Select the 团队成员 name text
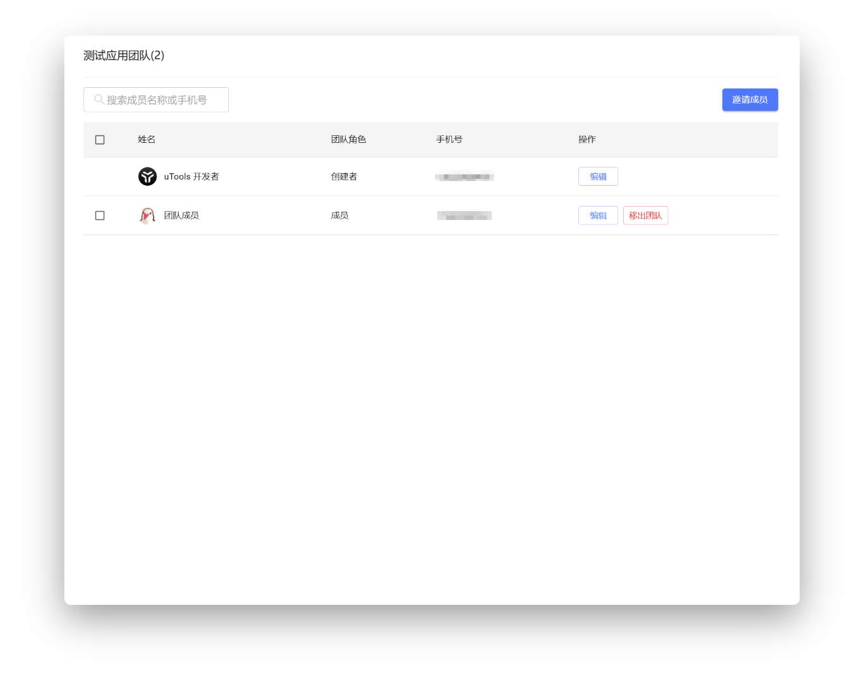This screenshot has height=675, width=864. point(181,216)
